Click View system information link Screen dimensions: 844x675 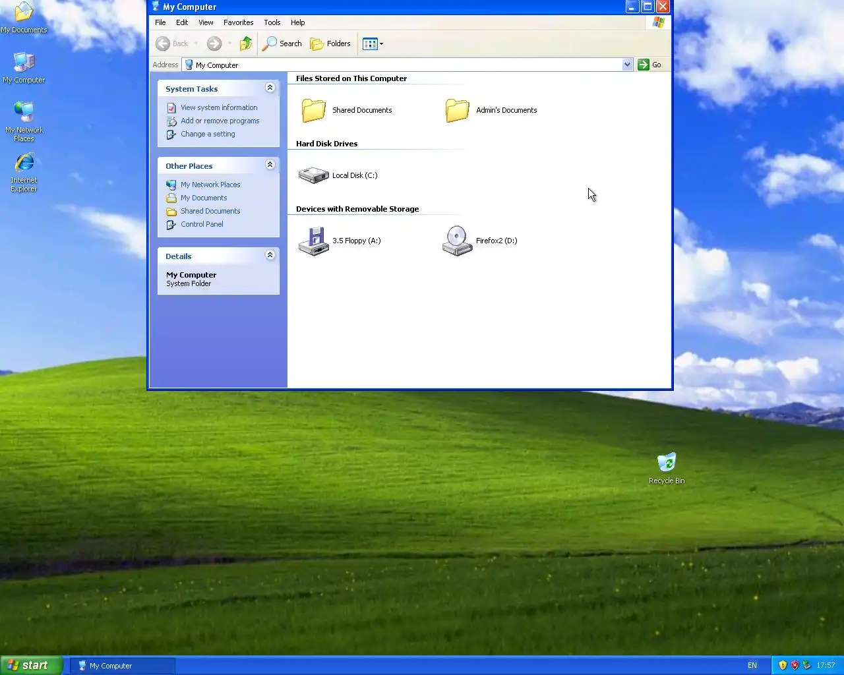click(x=219, y=107)
